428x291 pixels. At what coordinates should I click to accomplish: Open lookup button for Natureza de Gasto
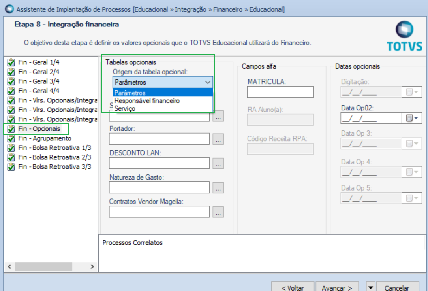(x=218, y=188)
